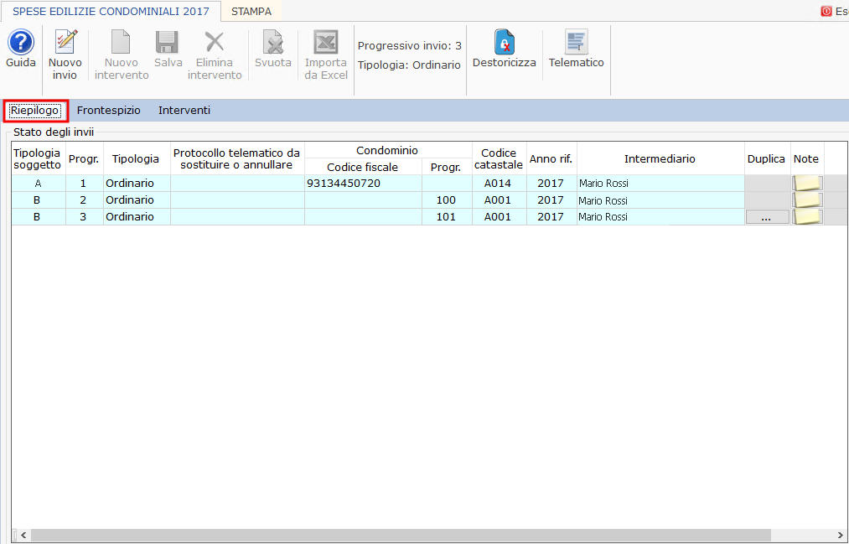Open the note icon for Progr. 2 row
The image size is (849, 544).
point(807,199)
